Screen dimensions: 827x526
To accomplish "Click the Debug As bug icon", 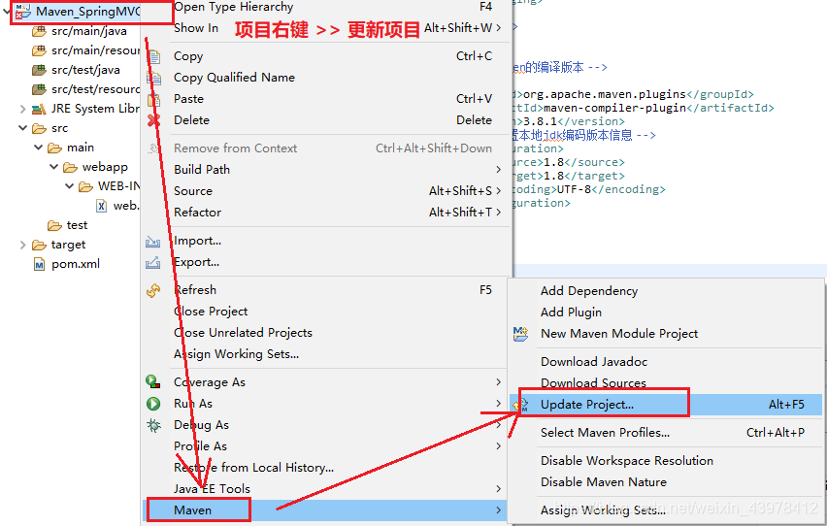I will tap(153, 425).
